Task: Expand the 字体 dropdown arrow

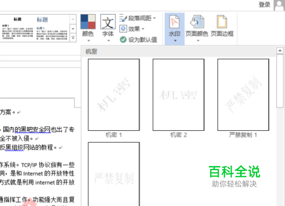Action: point(108,40)
